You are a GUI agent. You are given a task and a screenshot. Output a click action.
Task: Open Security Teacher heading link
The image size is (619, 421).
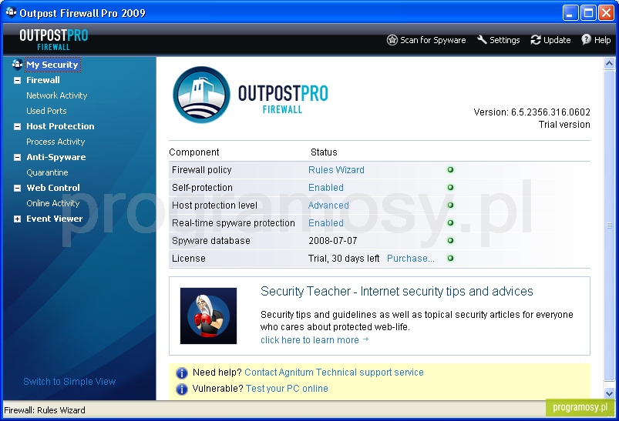coord(397,291)
